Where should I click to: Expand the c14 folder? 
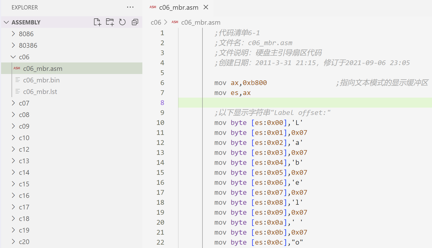click(72, 172)
